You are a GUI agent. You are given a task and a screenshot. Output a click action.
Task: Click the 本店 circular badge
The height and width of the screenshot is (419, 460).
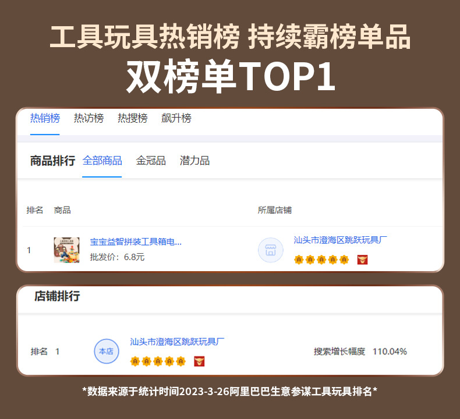107,351
